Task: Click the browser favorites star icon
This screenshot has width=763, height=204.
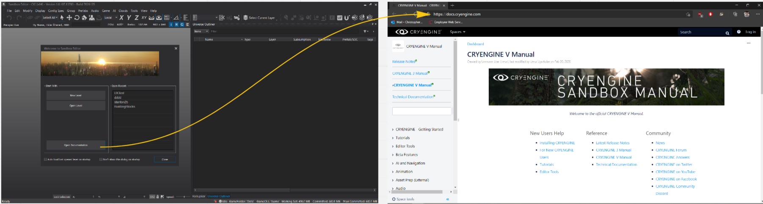Action: click(x=688, y=14)
